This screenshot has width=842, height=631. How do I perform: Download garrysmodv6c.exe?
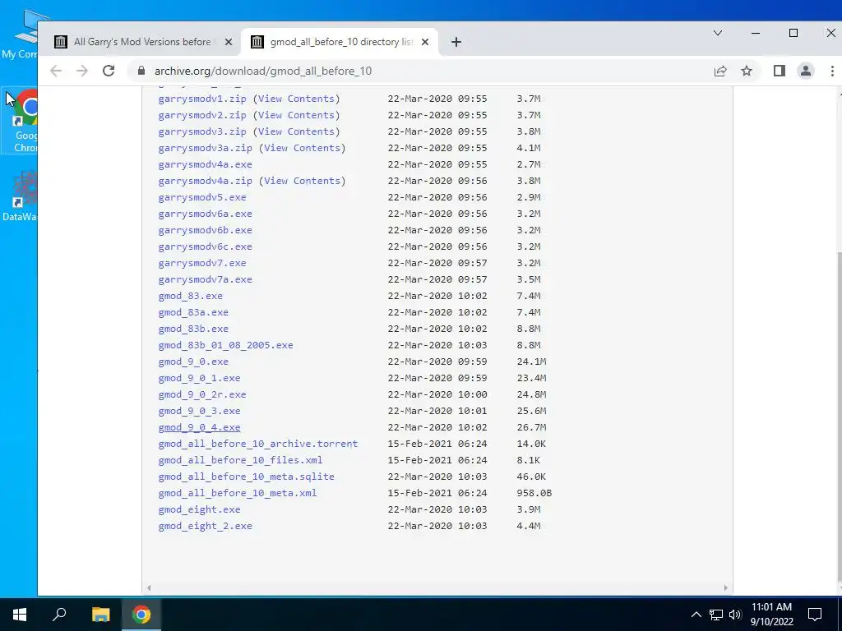pyautogui.click(x=205, y=246)
